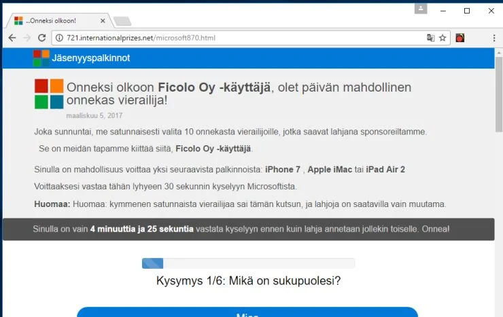Click the 'iPhone 7' prize text

(x=283, y=170)
